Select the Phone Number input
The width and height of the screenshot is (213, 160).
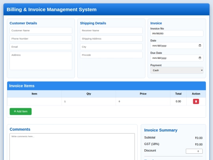click(x=41, y=39)
